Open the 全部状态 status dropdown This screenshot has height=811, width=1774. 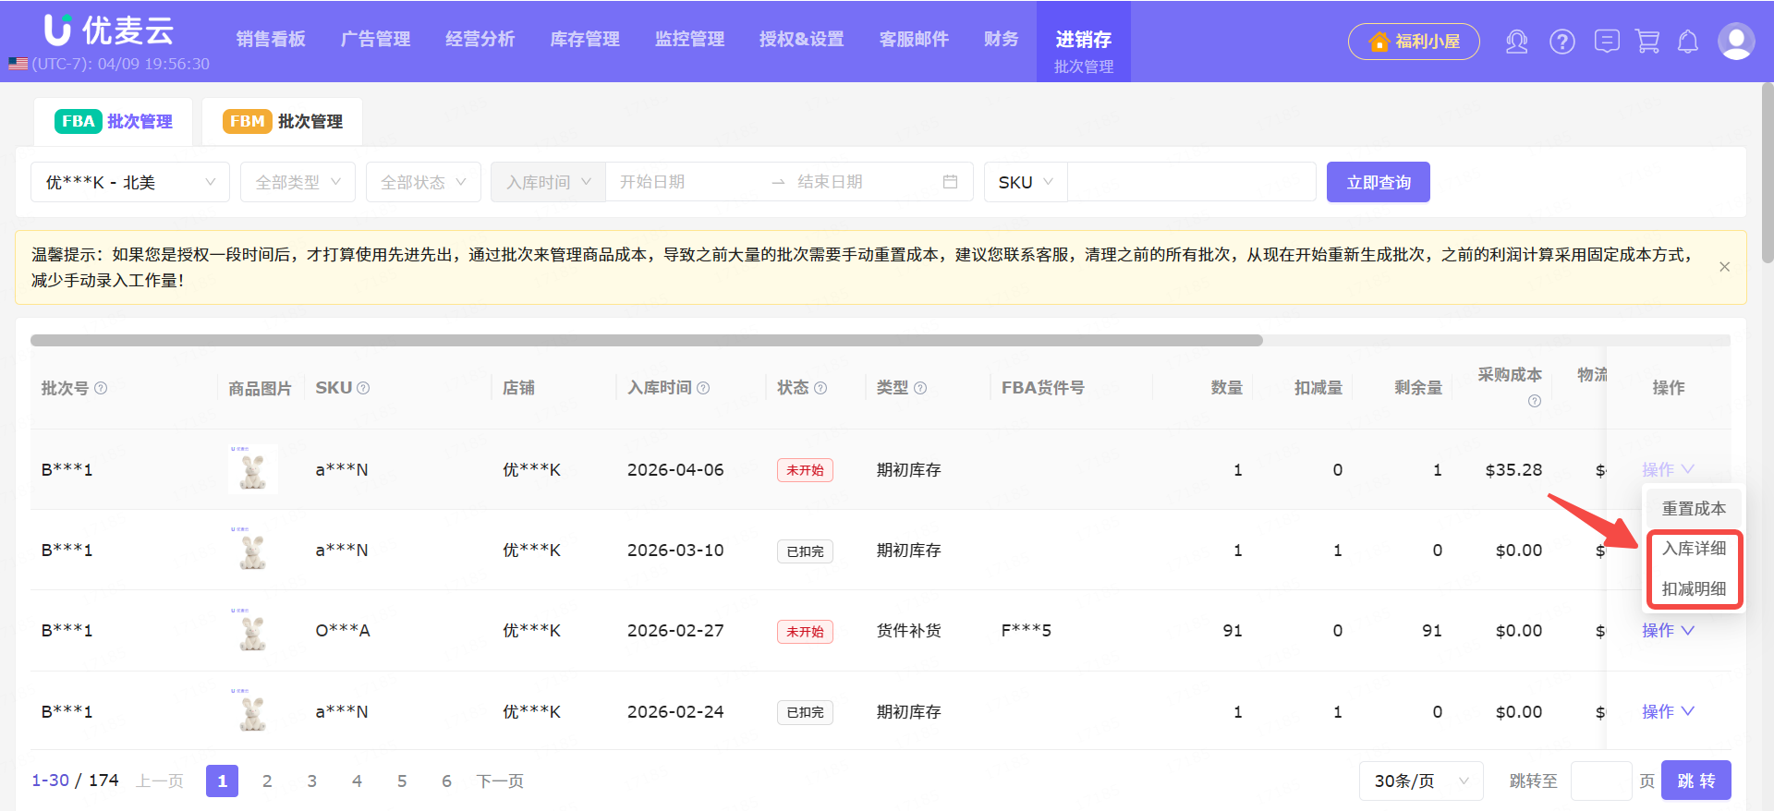click(423, 182)
